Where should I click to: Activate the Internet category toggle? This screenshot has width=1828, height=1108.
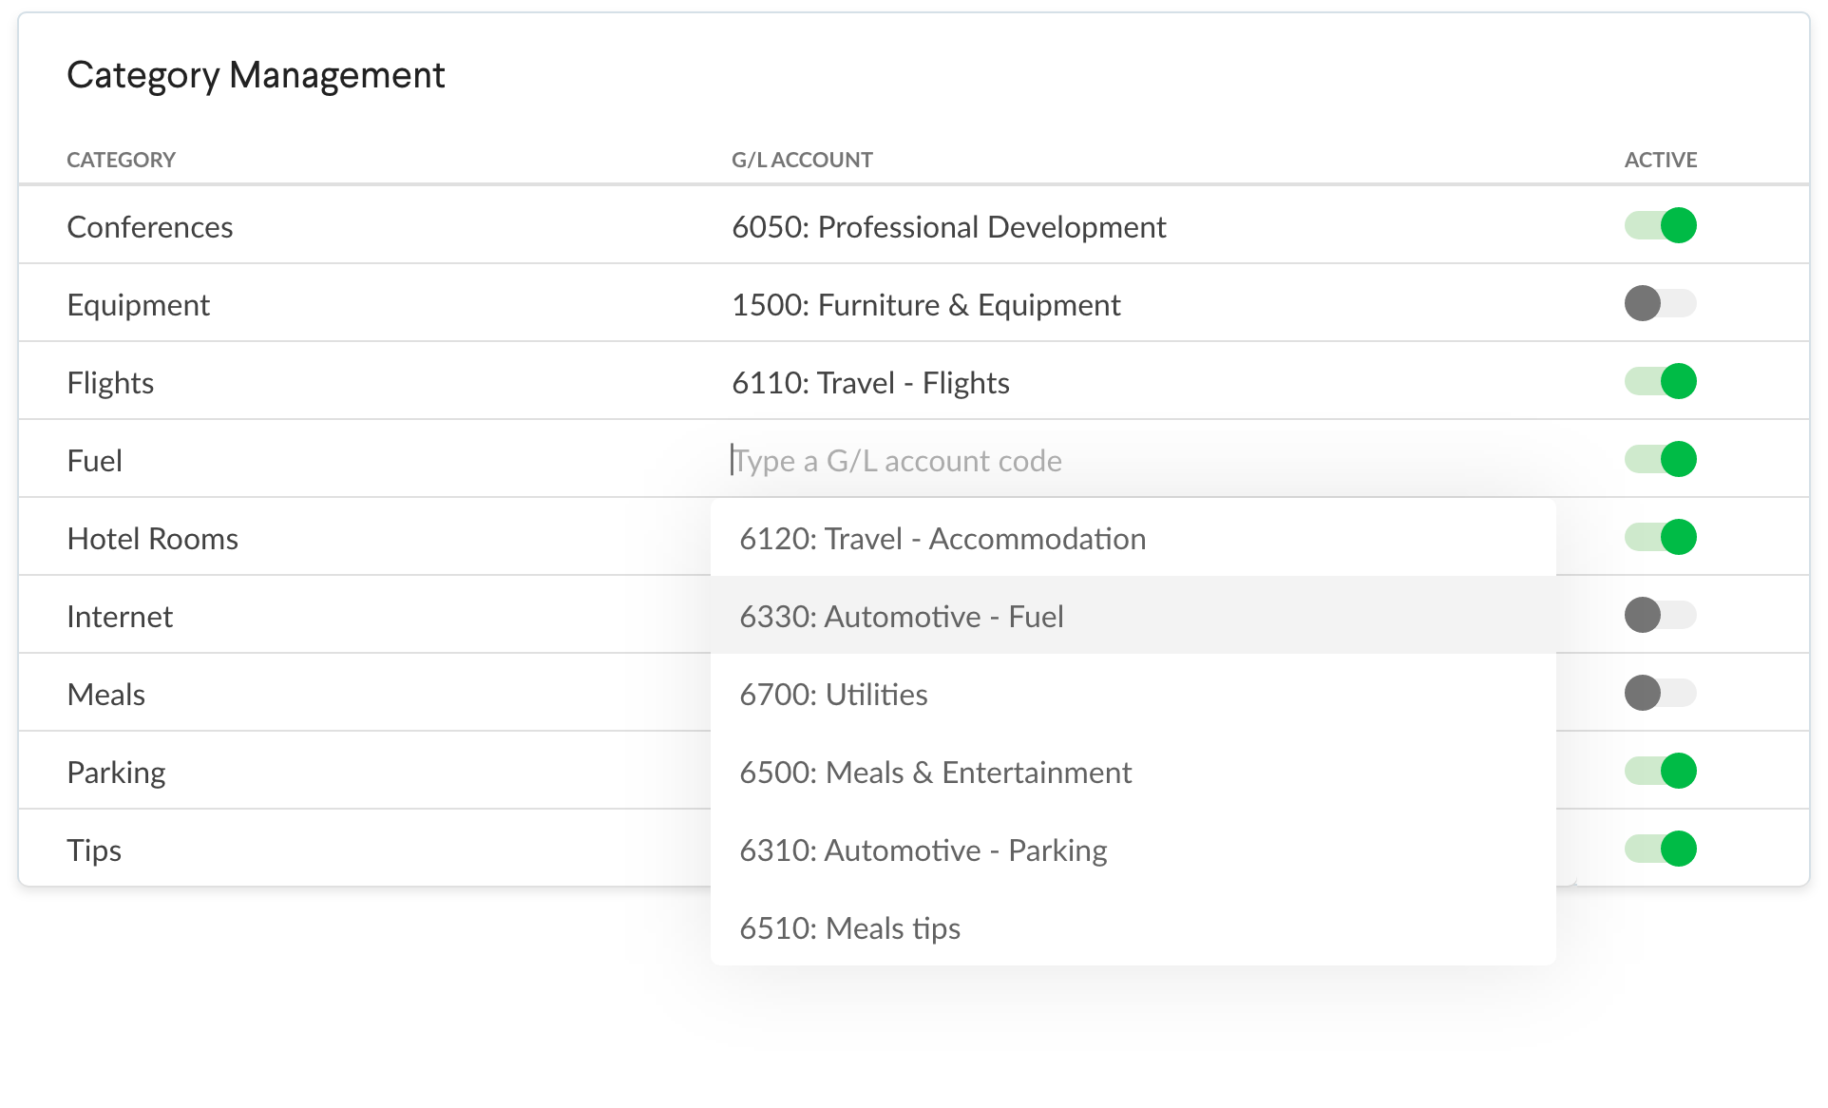1660,616
